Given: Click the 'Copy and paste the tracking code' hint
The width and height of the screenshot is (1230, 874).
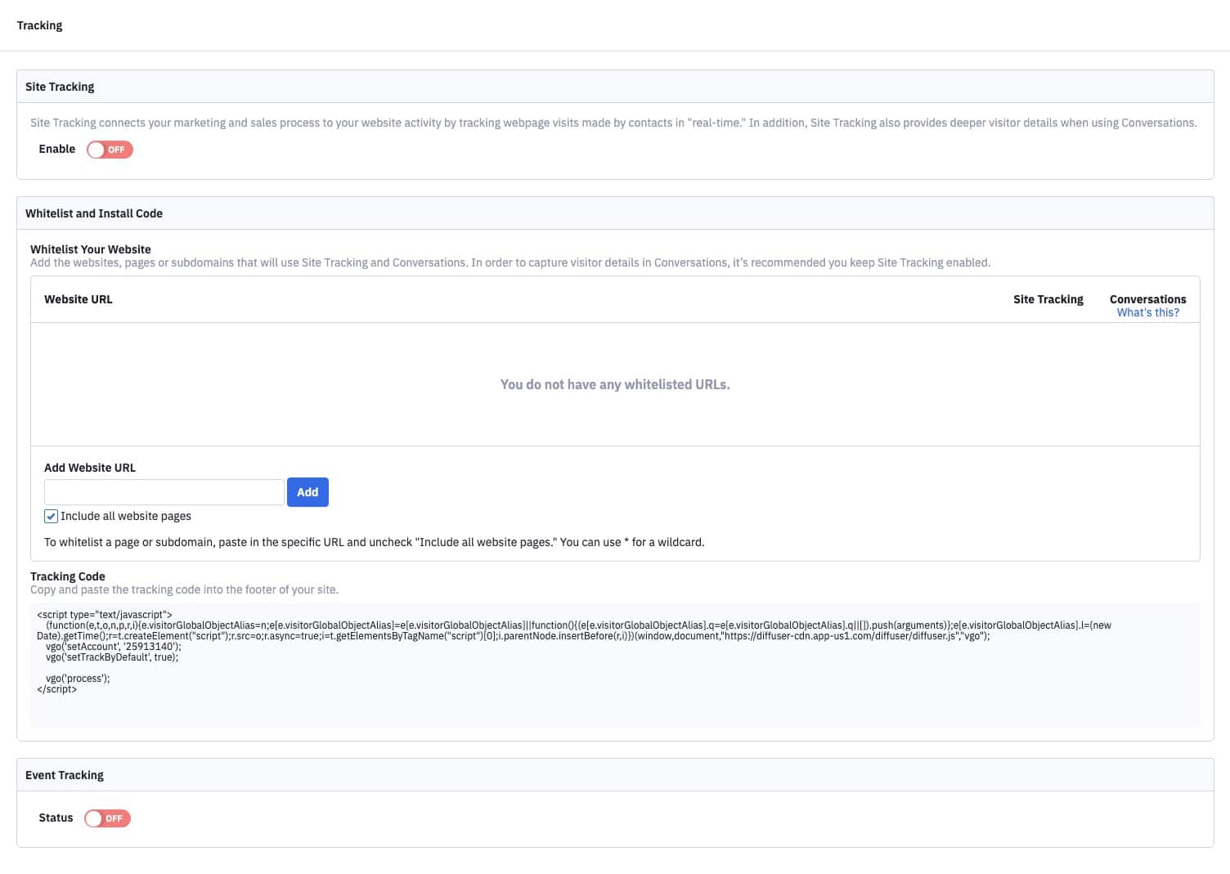Looking at the screenshot, I should click(x=184, y=589).
